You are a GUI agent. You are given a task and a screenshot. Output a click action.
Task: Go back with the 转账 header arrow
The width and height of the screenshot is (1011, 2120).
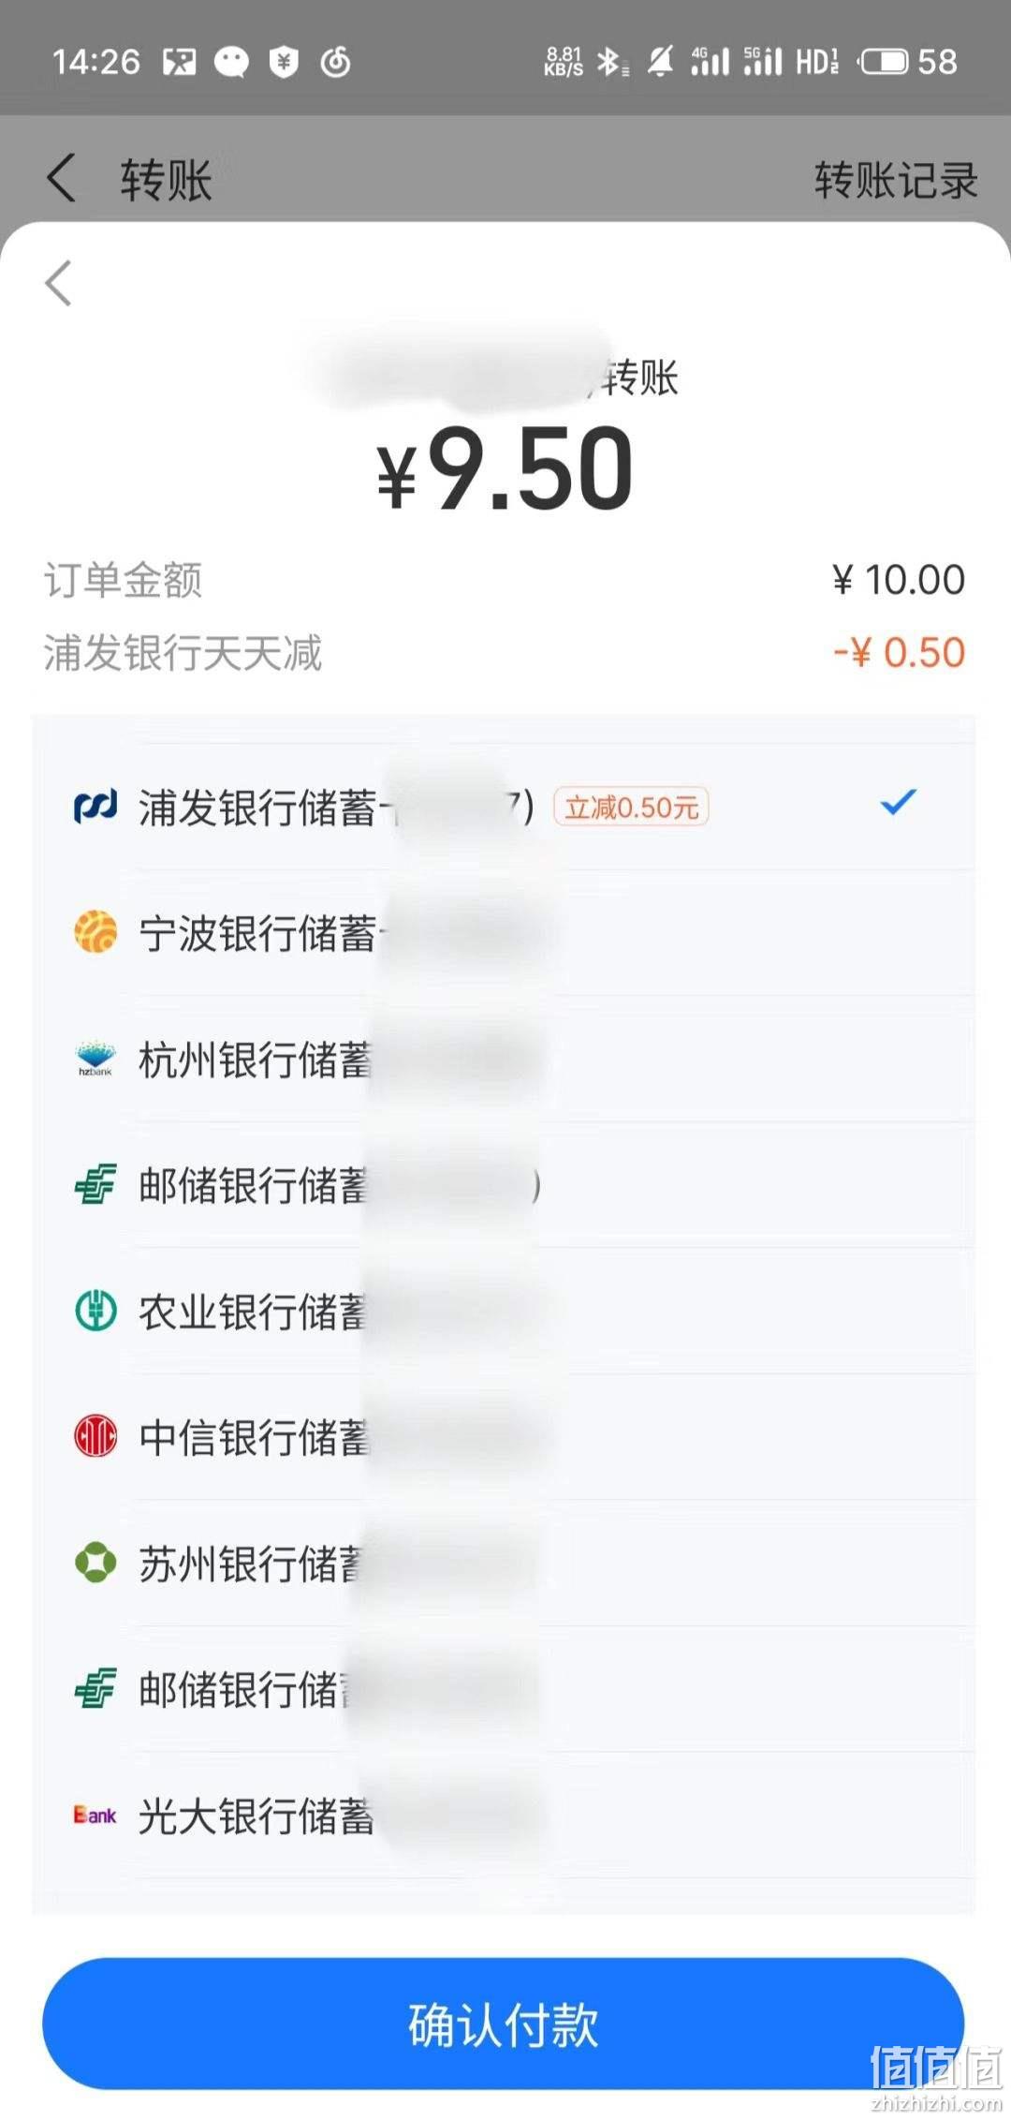pyautogui.click(x=61, y=178)
